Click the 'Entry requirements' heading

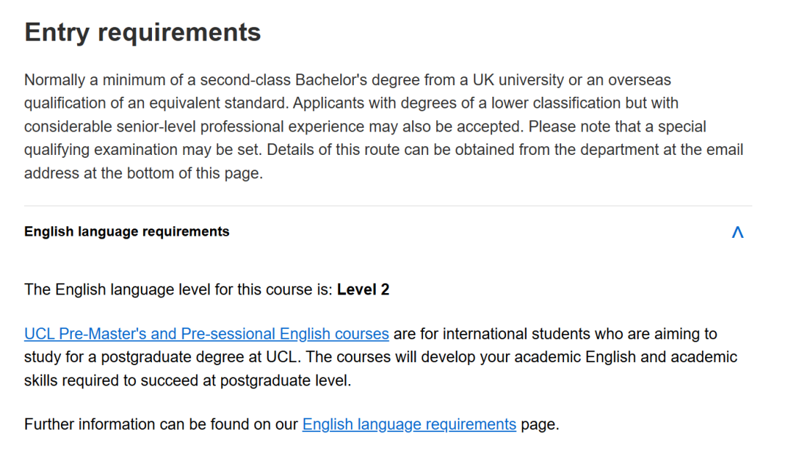point(142,33)
